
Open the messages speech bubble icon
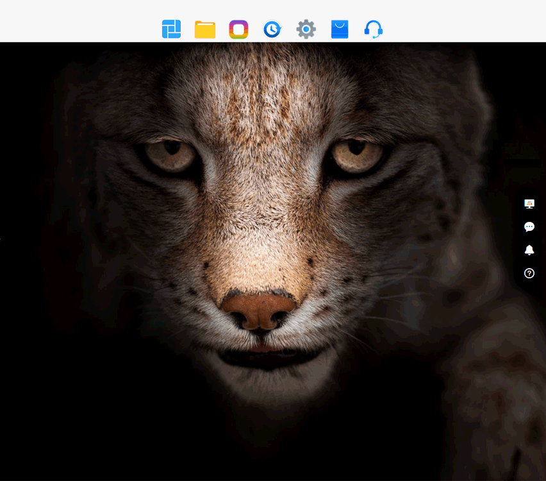(x=529, y=227)
